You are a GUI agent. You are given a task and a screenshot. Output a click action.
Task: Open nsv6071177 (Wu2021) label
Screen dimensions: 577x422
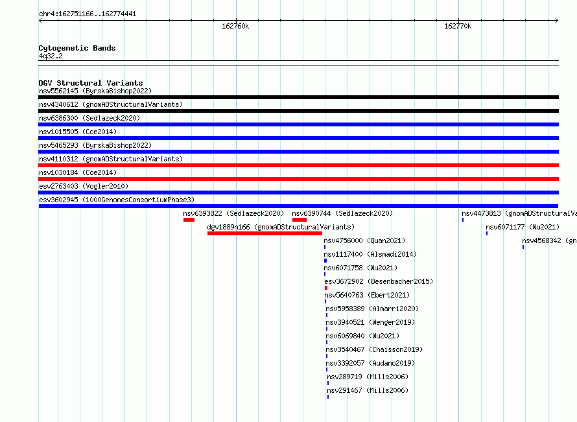[523, 227]
